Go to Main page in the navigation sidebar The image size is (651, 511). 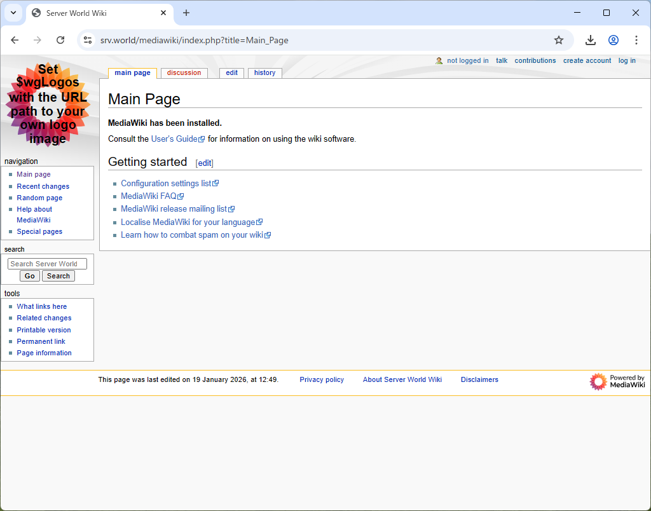pos(34,174)
